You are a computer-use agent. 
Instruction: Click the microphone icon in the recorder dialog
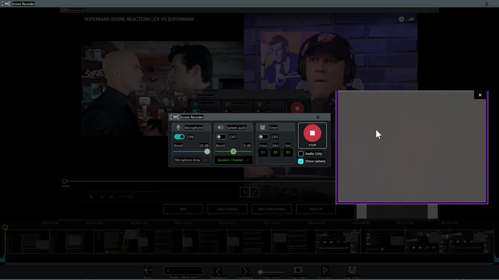pyautogui.click(x=179, y=128)
